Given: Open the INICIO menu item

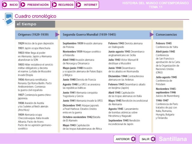Looking at the screenshot, I should tap(11, 5).
